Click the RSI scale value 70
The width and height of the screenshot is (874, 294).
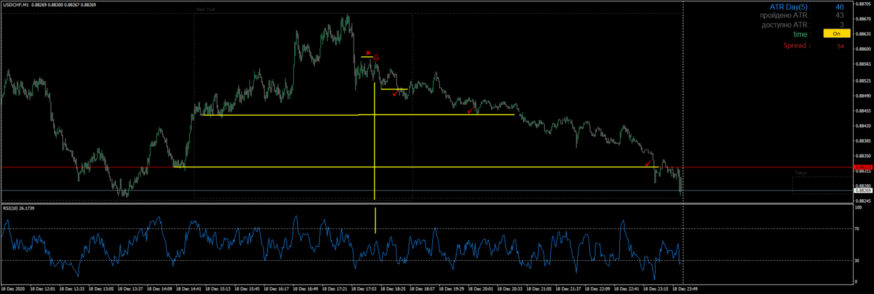857,230
